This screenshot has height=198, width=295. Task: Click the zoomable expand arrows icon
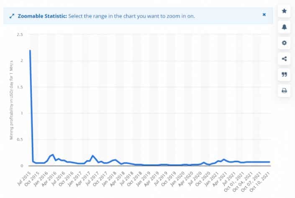click(12, 16)
